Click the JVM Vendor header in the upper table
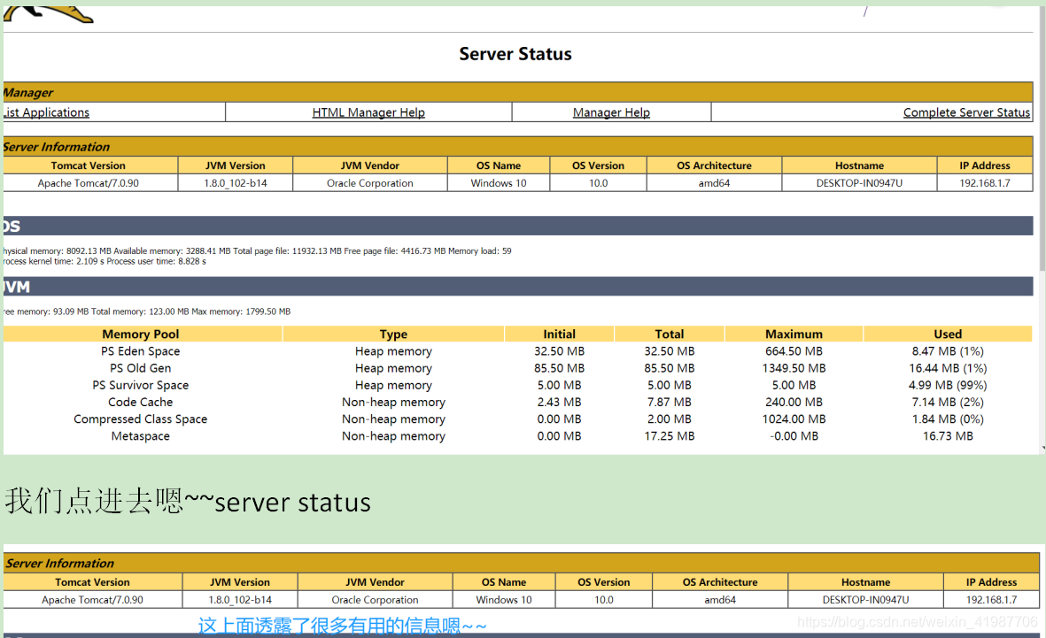The height and width of the screenshot is (638, 1046). pyautogui.click(x=369, y=165)
